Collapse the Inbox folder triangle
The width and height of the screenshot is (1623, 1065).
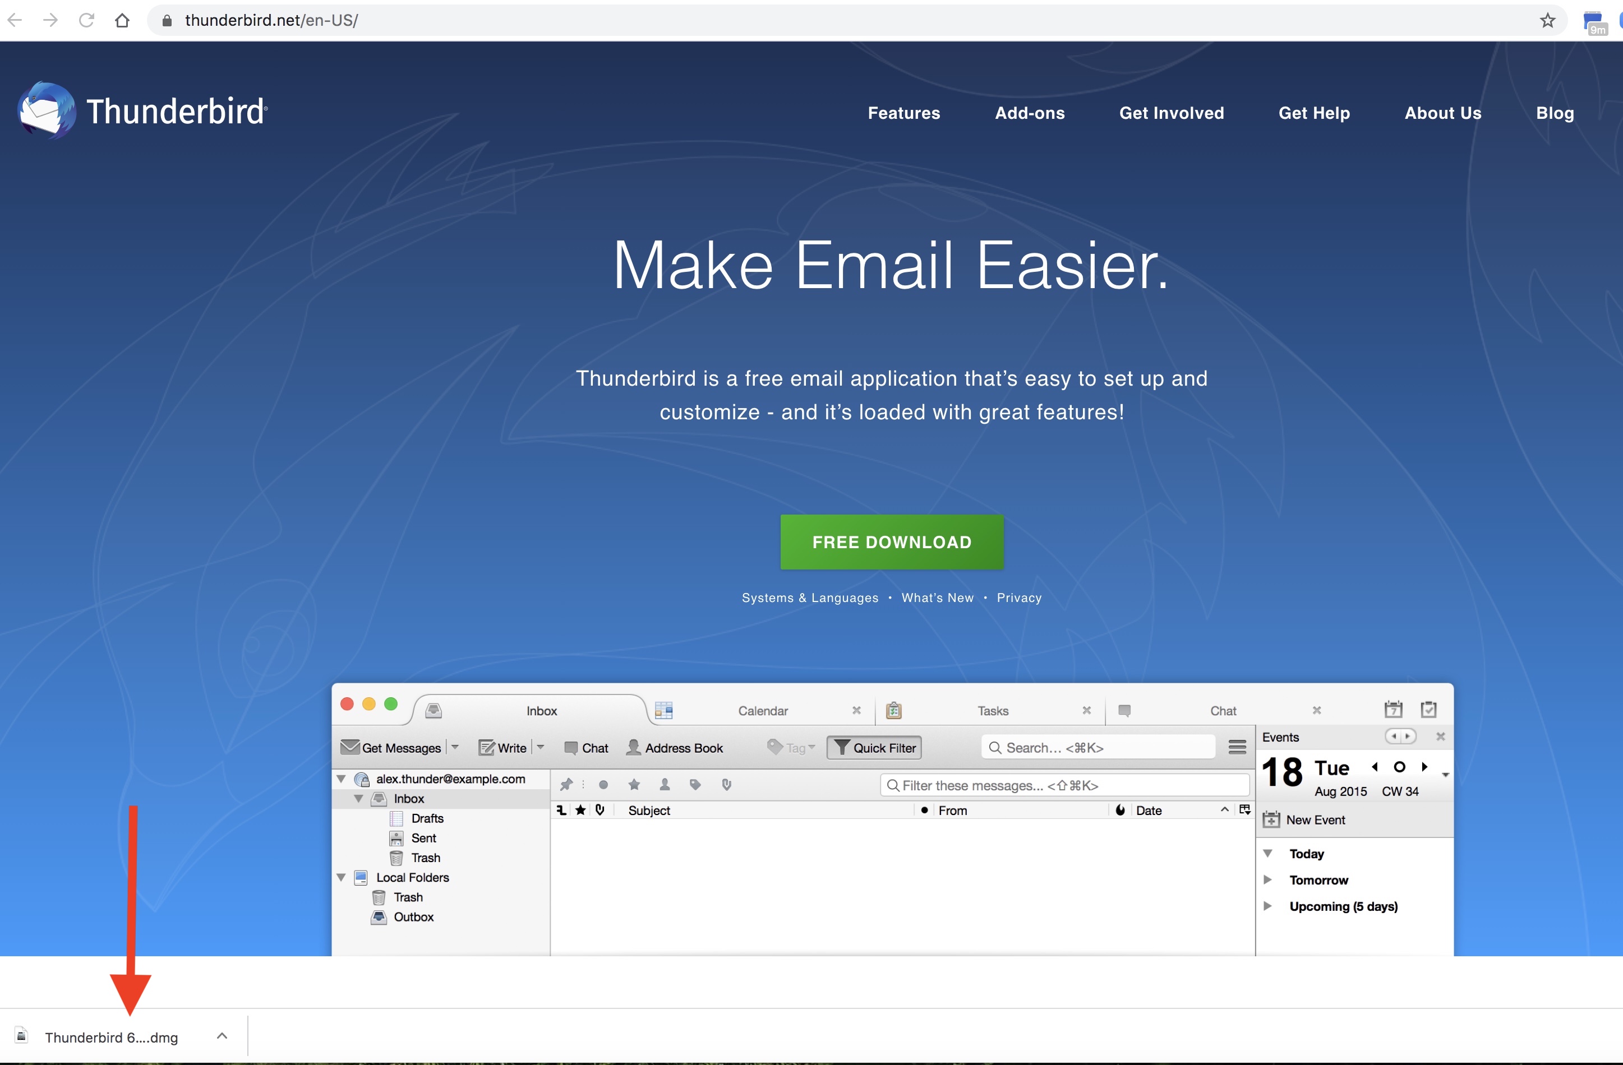tap(358, 798)
